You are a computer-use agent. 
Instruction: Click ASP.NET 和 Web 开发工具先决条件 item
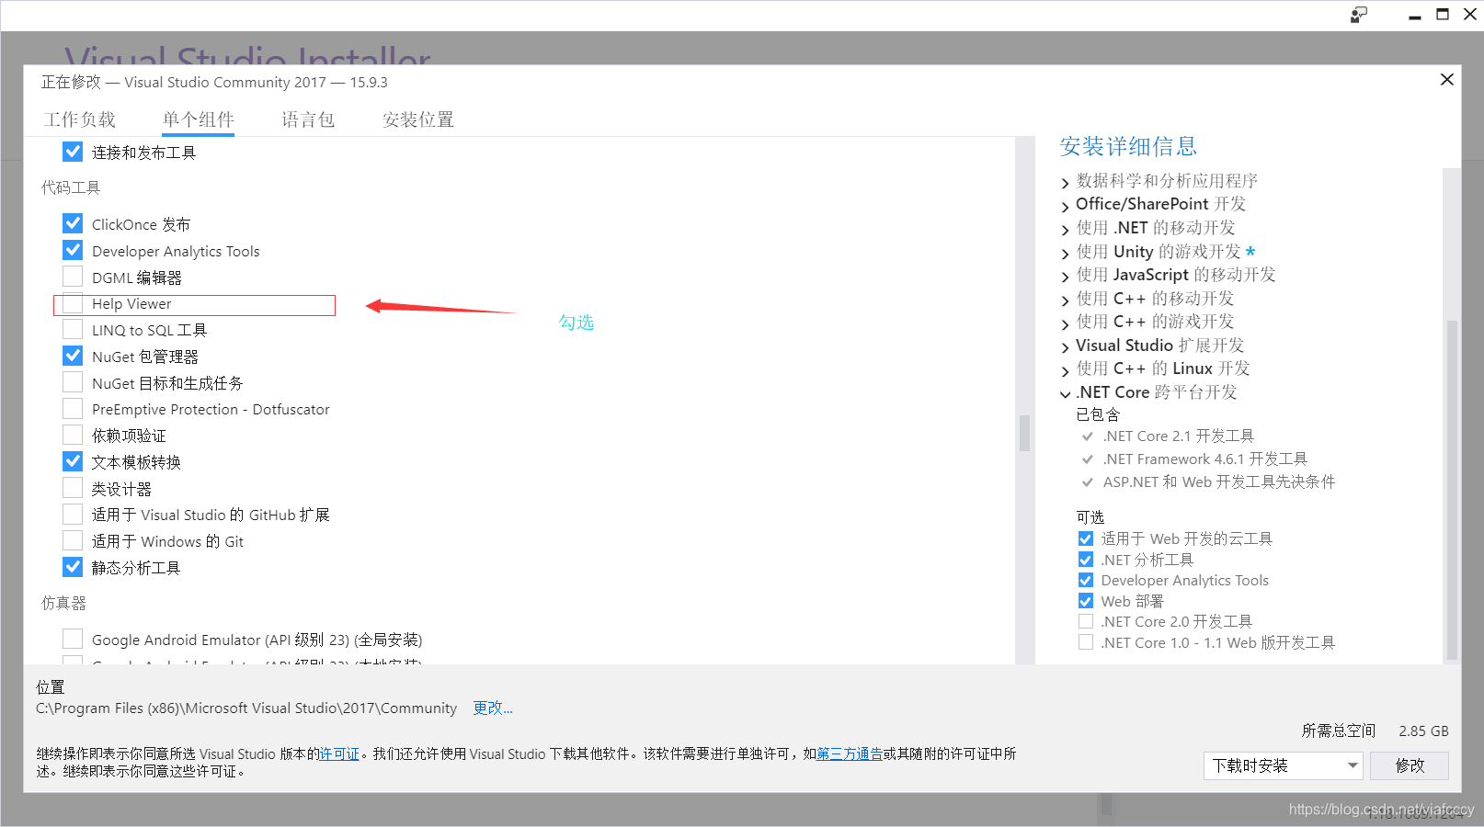pos(1219,481)
